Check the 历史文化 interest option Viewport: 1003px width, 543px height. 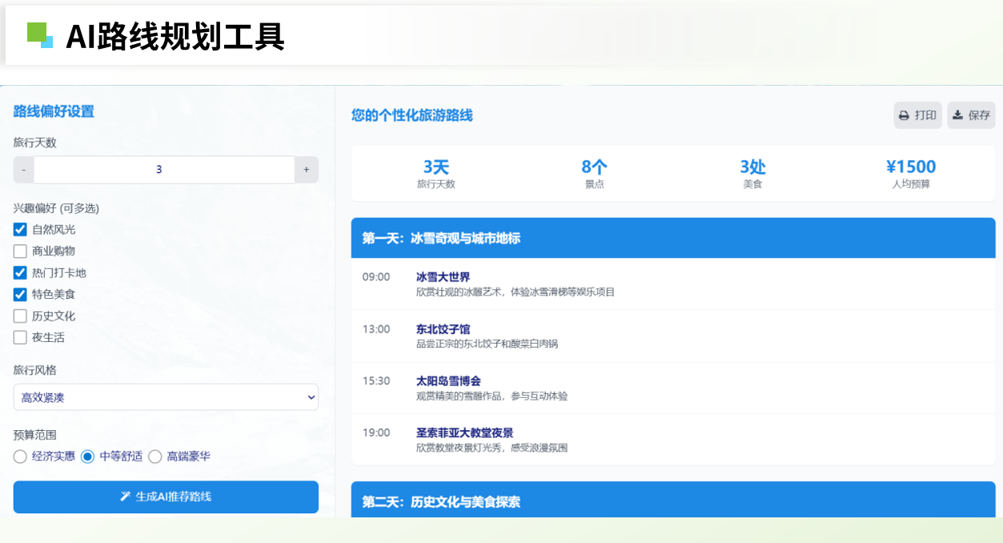click(x=18, y=316)
